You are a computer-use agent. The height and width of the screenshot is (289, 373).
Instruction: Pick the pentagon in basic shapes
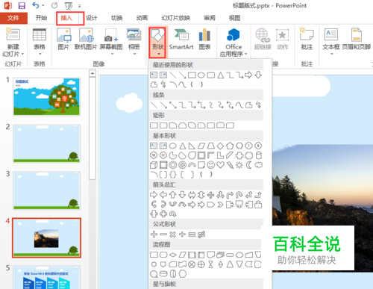230,146
